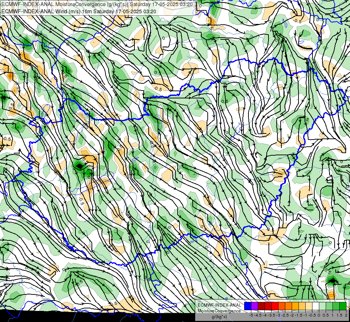350x322 pixels.
Task: Click the MoistureConvergence title line at top
Action: click(97, 4)
